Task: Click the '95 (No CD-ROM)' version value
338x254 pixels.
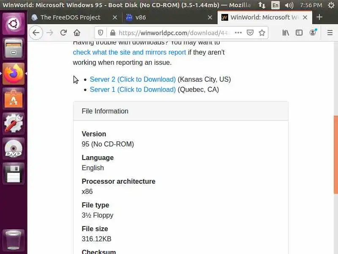Action: click(x=108, y=144)
